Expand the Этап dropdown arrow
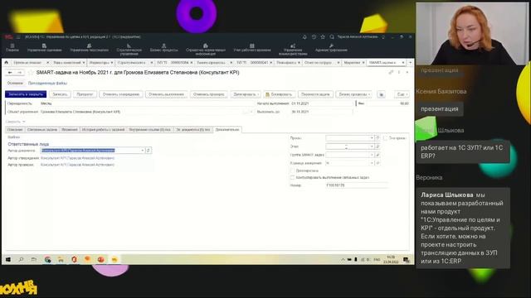The height and width of the screenshot is (298, 531). [372, 147]
